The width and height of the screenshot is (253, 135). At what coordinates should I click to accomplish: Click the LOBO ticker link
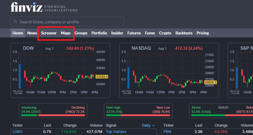pos(17,131)
